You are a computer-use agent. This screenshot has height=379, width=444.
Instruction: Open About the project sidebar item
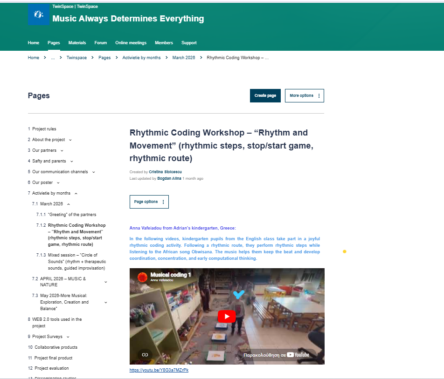coord(49,140)
